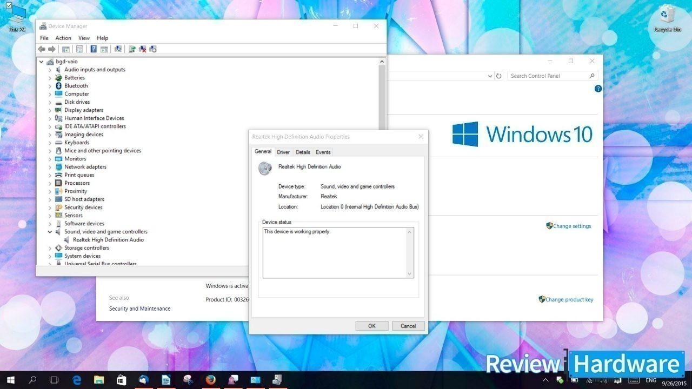Click Update driver software toolbar icon

coord(132,49)
